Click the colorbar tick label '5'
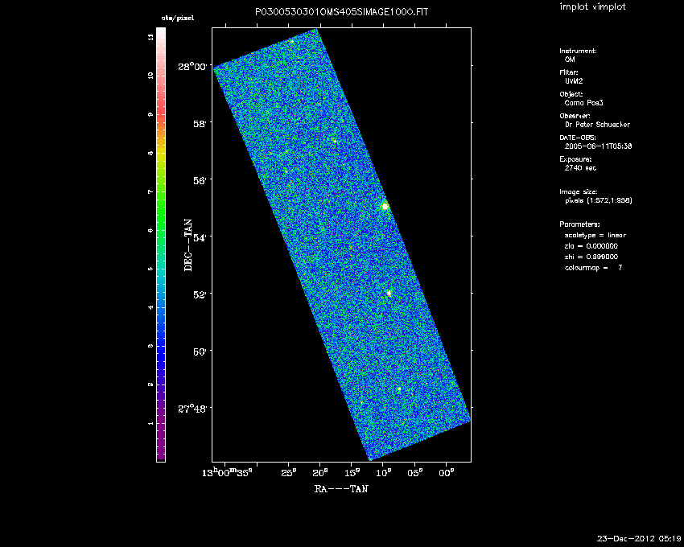The width and height of the screenshot is (684, 547). point(151,269)
